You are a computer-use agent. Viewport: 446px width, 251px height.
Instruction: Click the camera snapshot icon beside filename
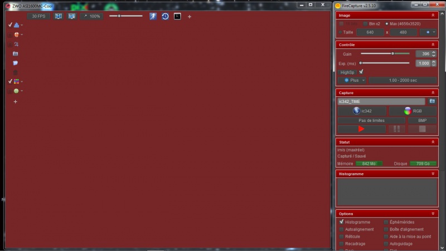[x=432, y=101]
